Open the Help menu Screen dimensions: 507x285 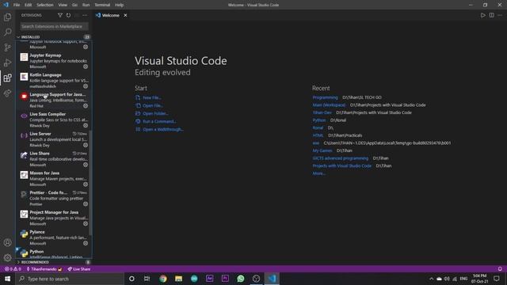pos(120,5)
